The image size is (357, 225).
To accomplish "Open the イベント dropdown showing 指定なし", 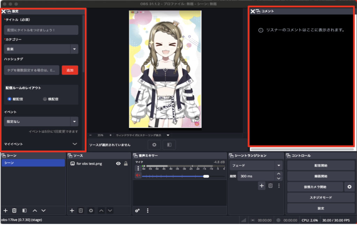I will tap(41, 121).
